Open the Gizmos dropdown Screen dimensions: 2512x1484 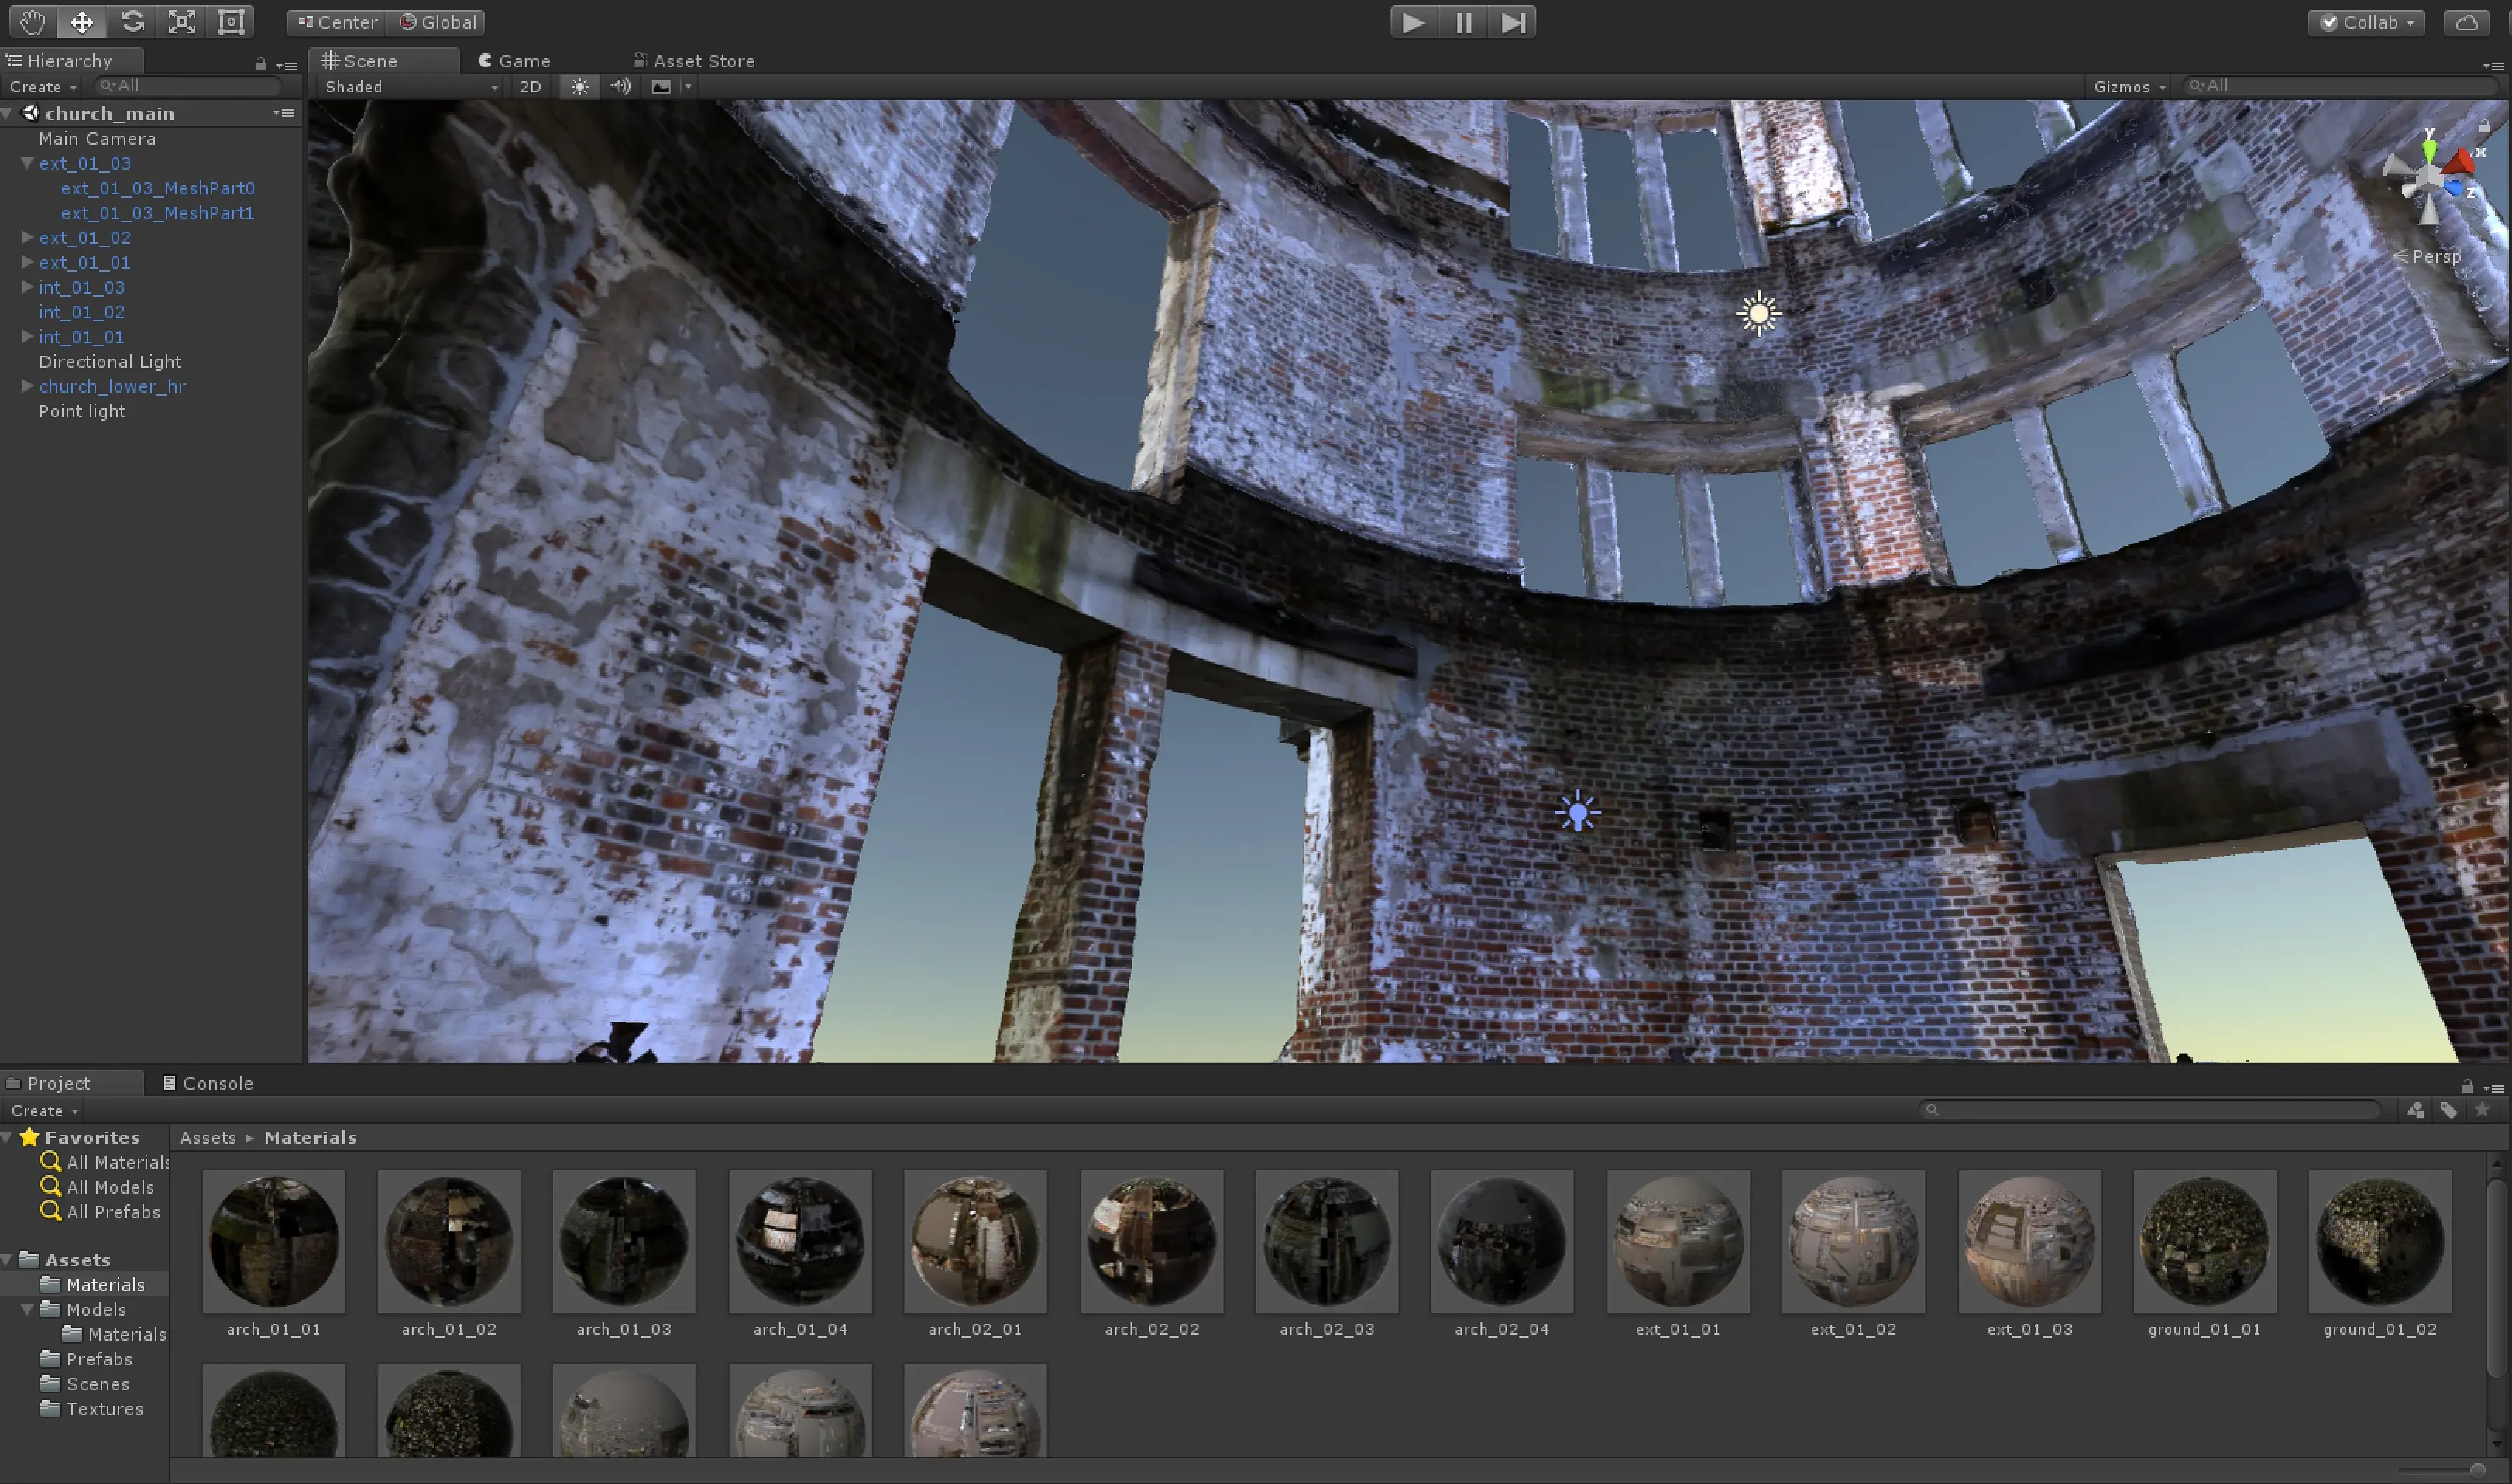tap(2130, 86)
